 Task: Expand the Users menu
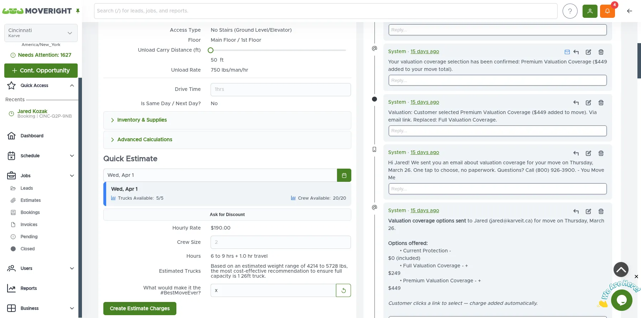[72, 268]
